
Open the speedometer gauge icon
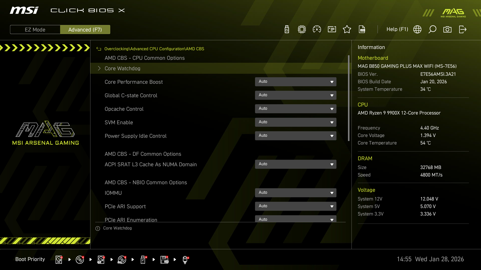pos(317,29)
